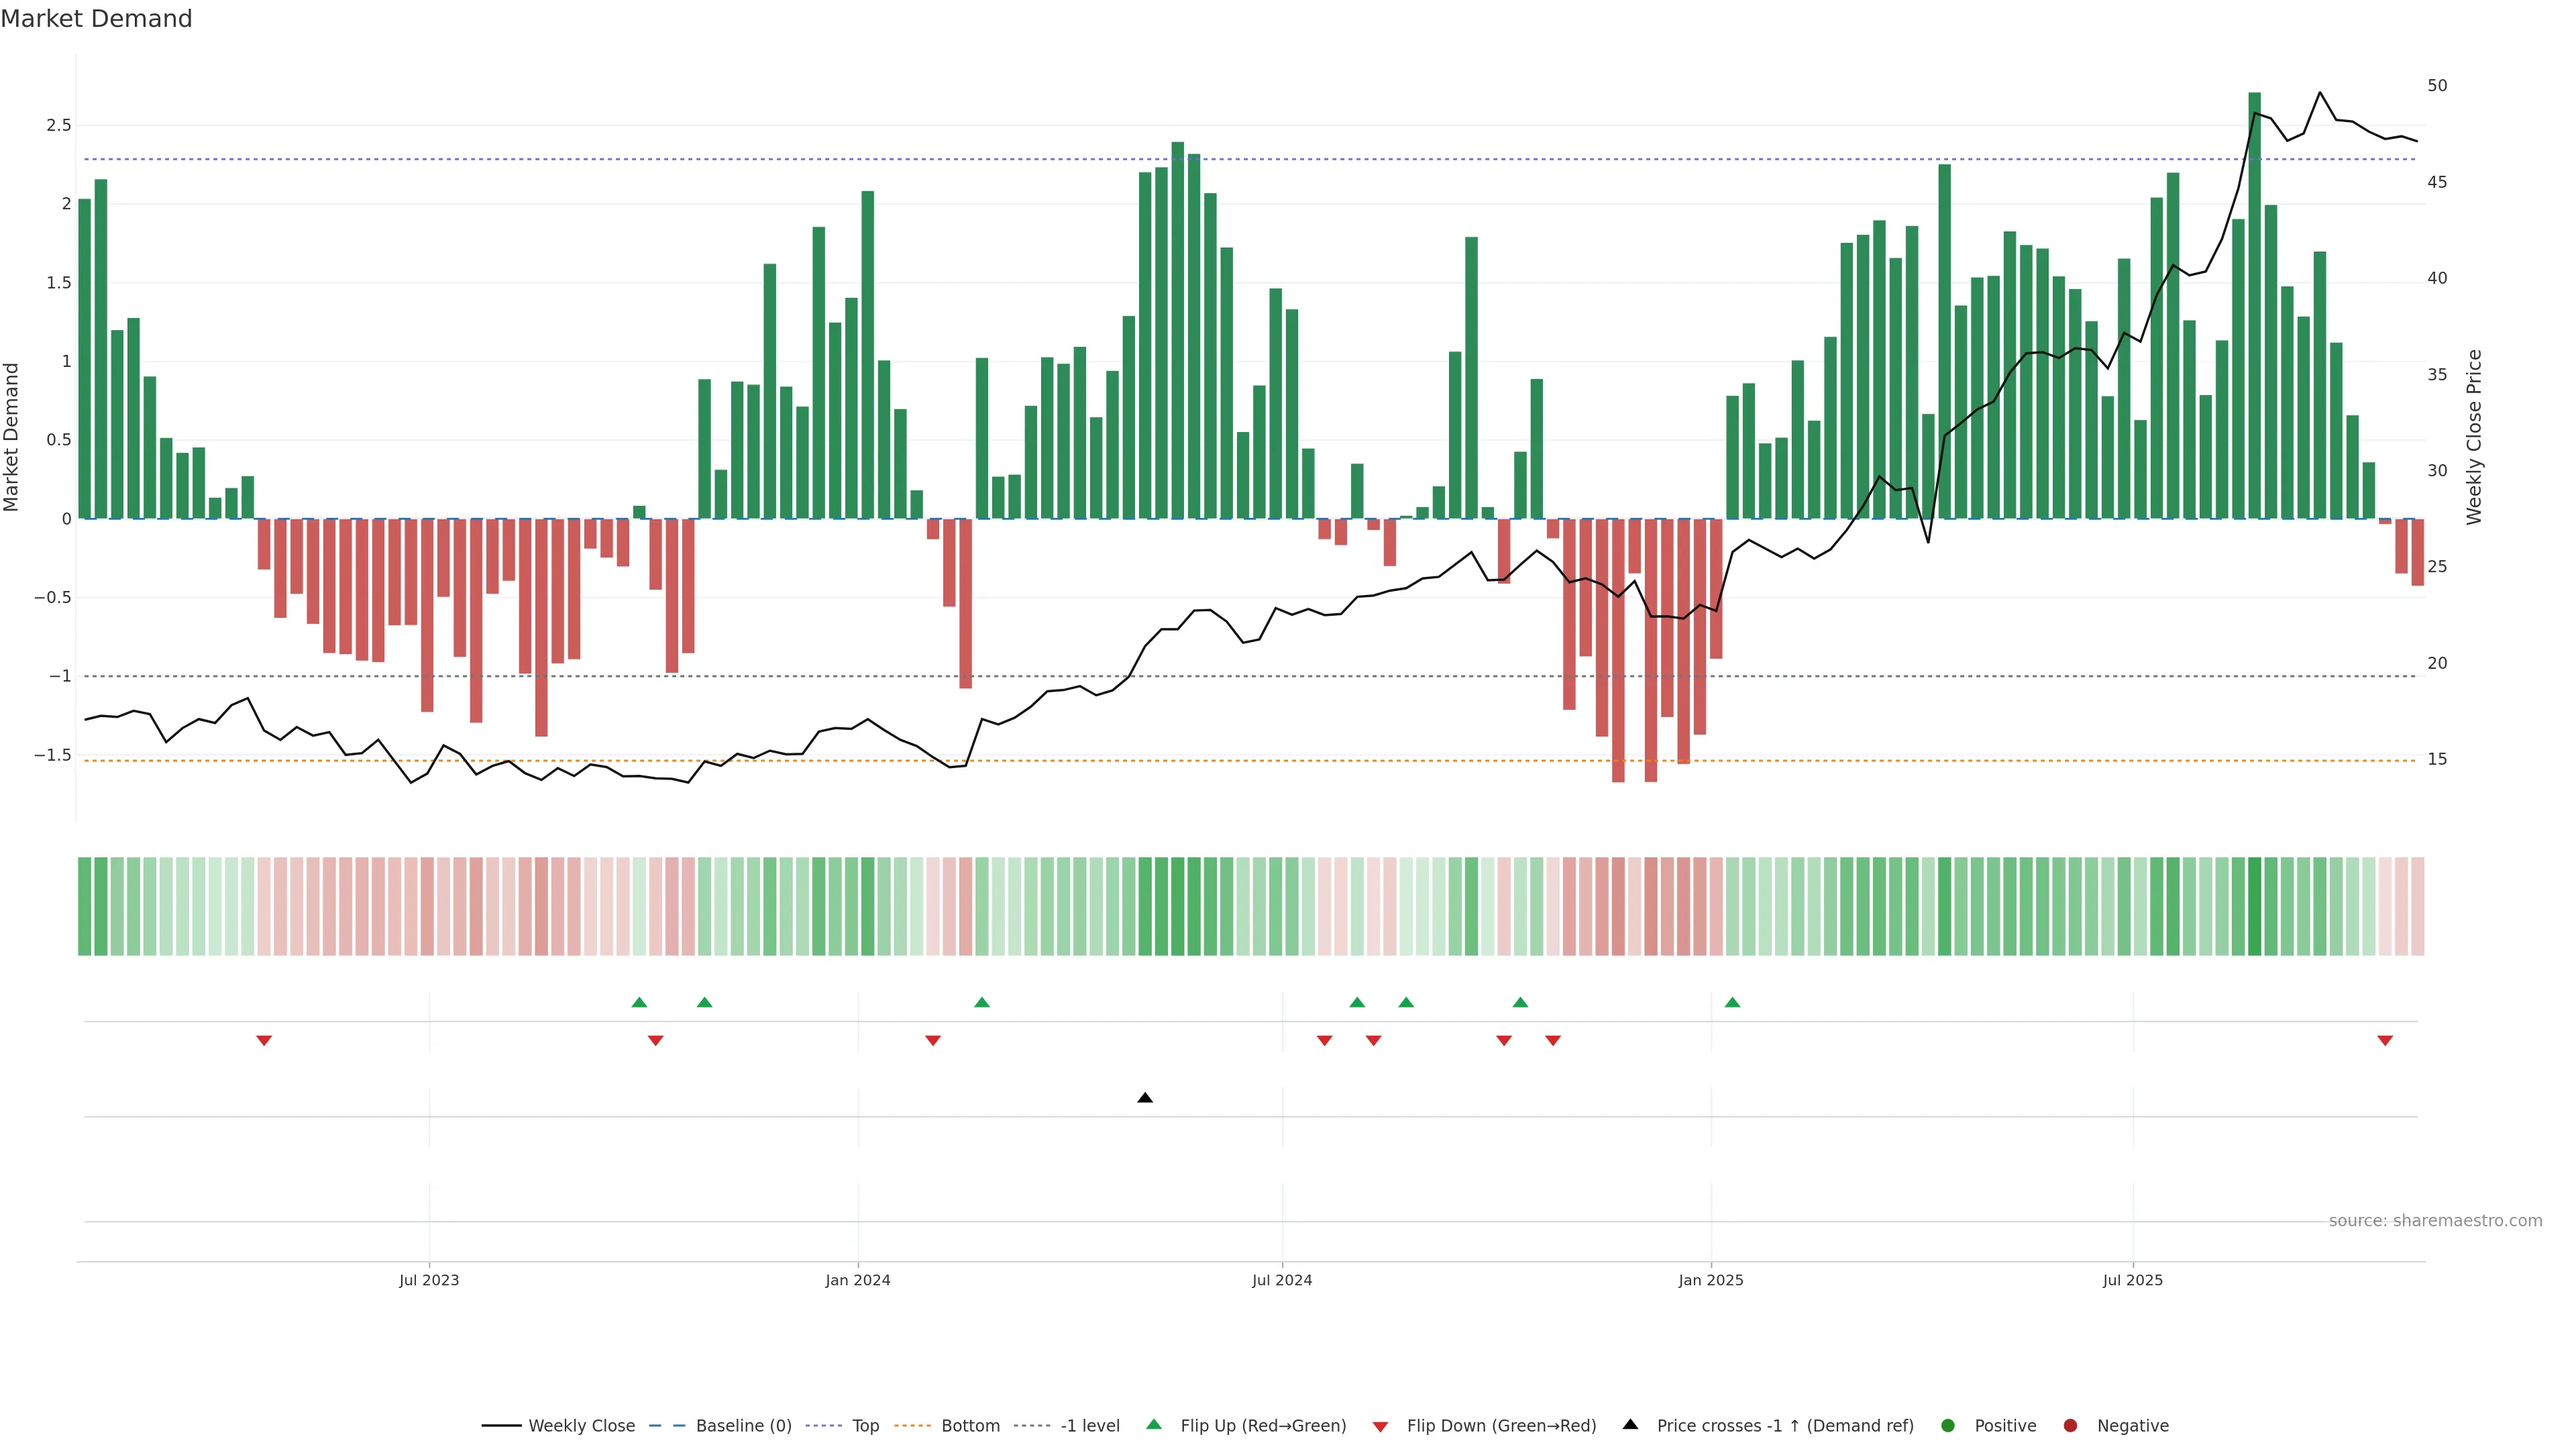This screenshot has width=2576, height=1449.
Task: Click green flip-up marker right of Jan 2025 gridline
Action: pyautogui.click(x=1733, y=1002)
